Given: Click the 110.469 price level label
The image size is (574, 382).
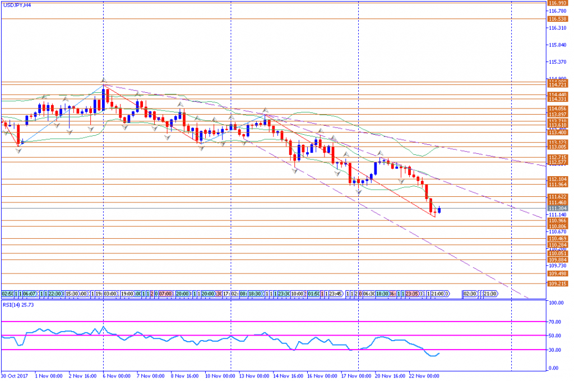Looking at the screenshot, I should coord(556,239).
